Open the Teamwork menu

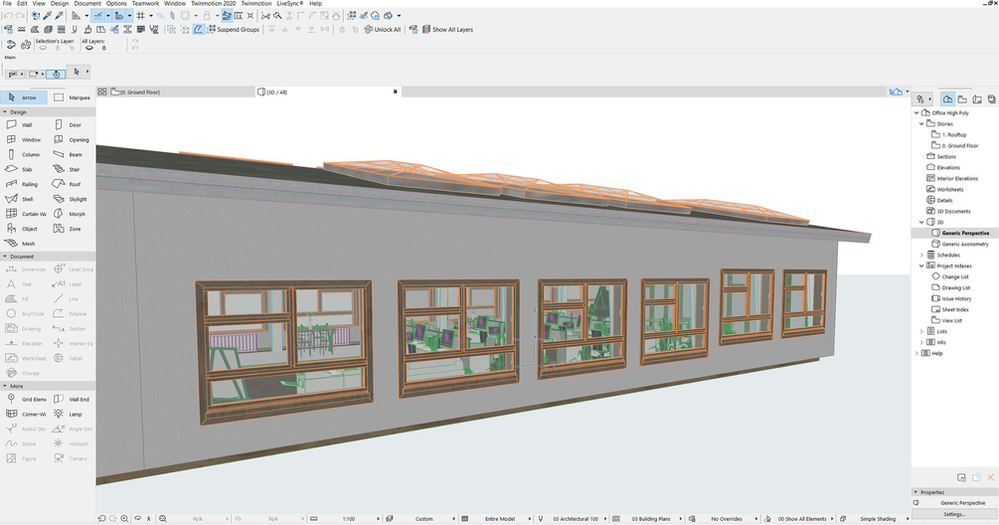coord(145,3)
